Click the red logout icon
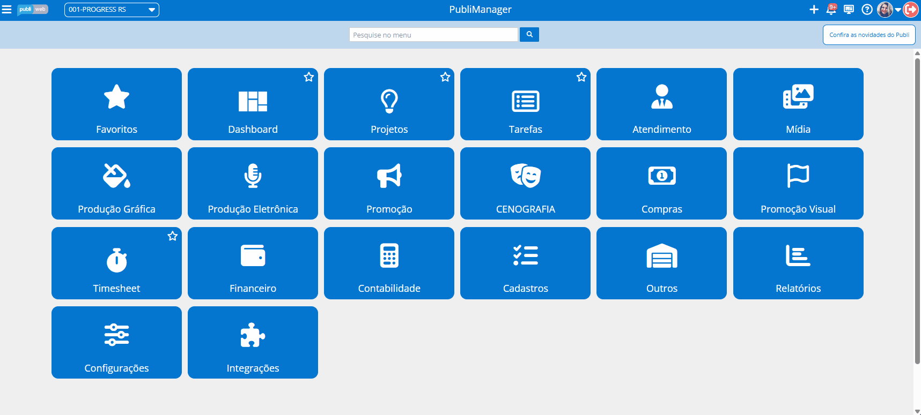The height and width of the screenshot is (415, 921). (911, 10)
